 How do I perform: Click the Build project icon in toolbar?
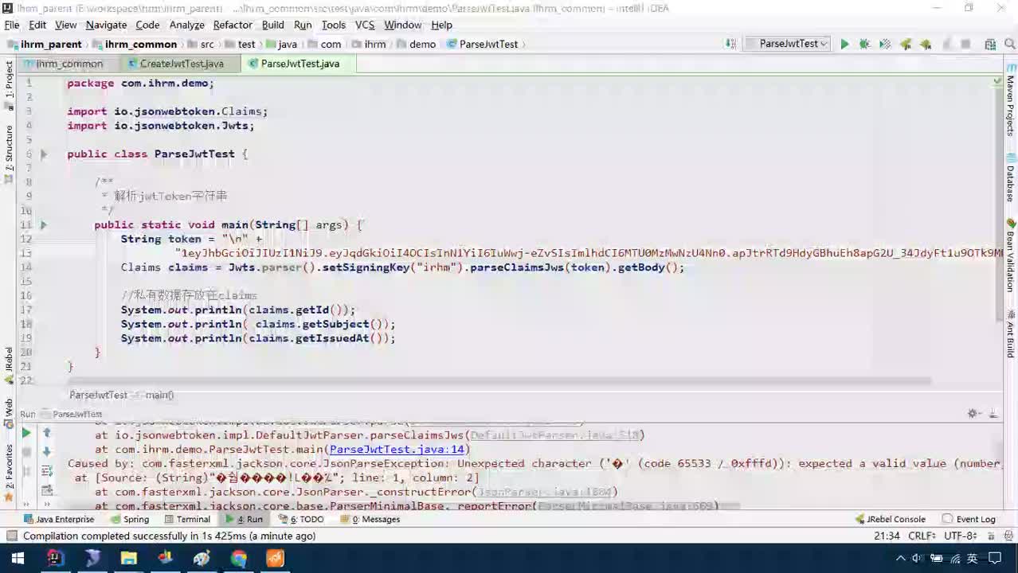click(x=730, y=45)
